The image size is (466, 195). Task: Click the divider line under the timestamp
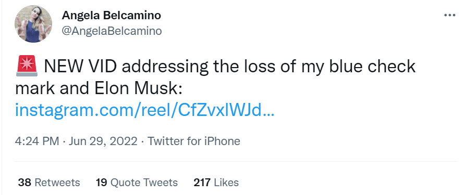tap(236, 162)
